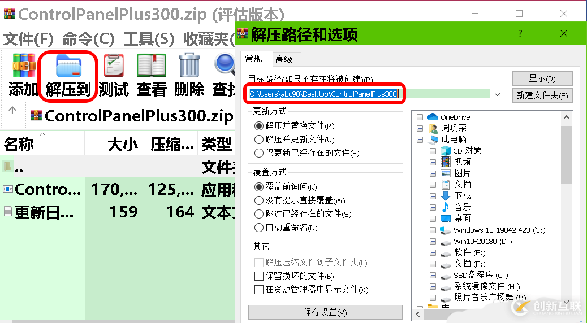
Task: Select 文档 library folder in tree
Action: (463, 184)
